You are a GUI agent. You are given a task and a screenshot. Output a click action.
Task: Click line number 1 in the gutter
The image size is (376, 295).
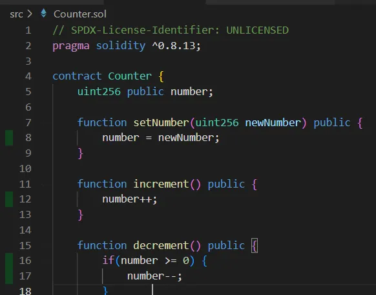click(x=28, y=30)
